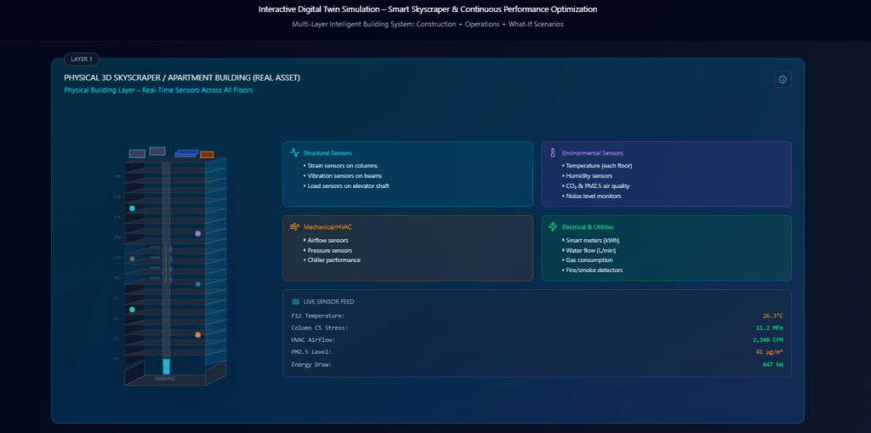The image size is (871, 433).
Task: Click the Mechanical/HVAC wind icon
Action: point(294,227)
